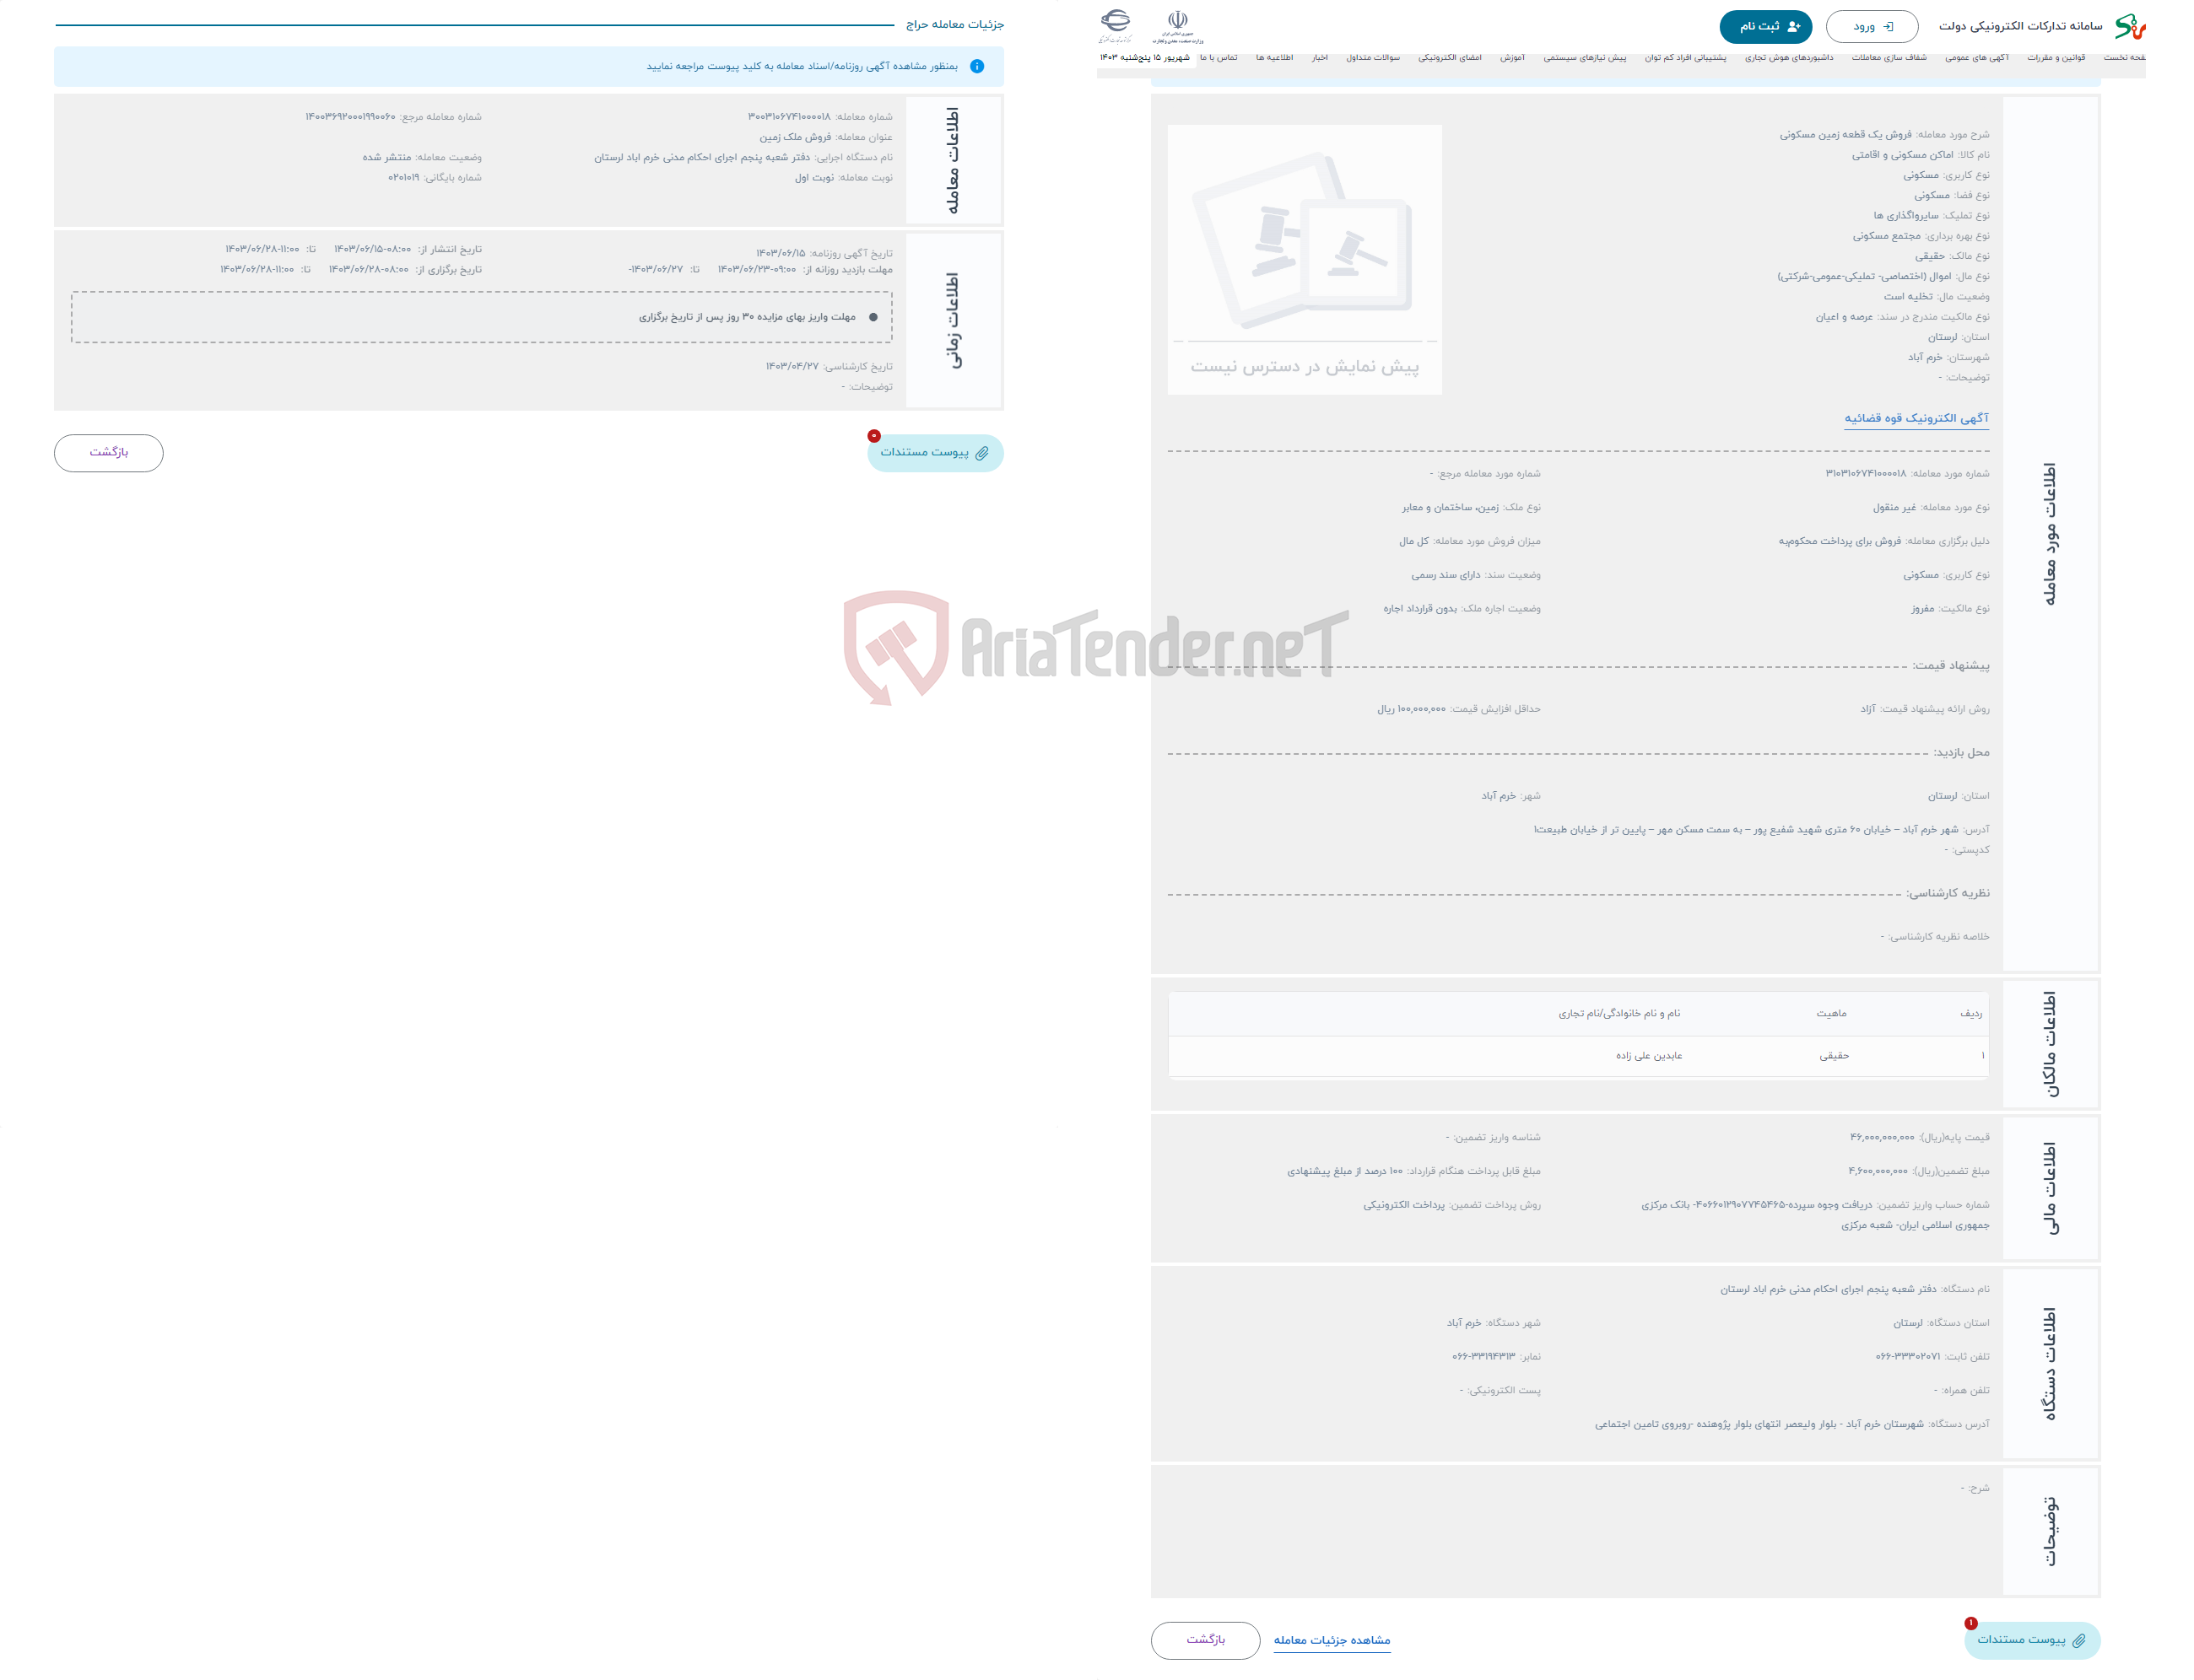
Task: Click the site logo icon top left
Action: 1121,21
